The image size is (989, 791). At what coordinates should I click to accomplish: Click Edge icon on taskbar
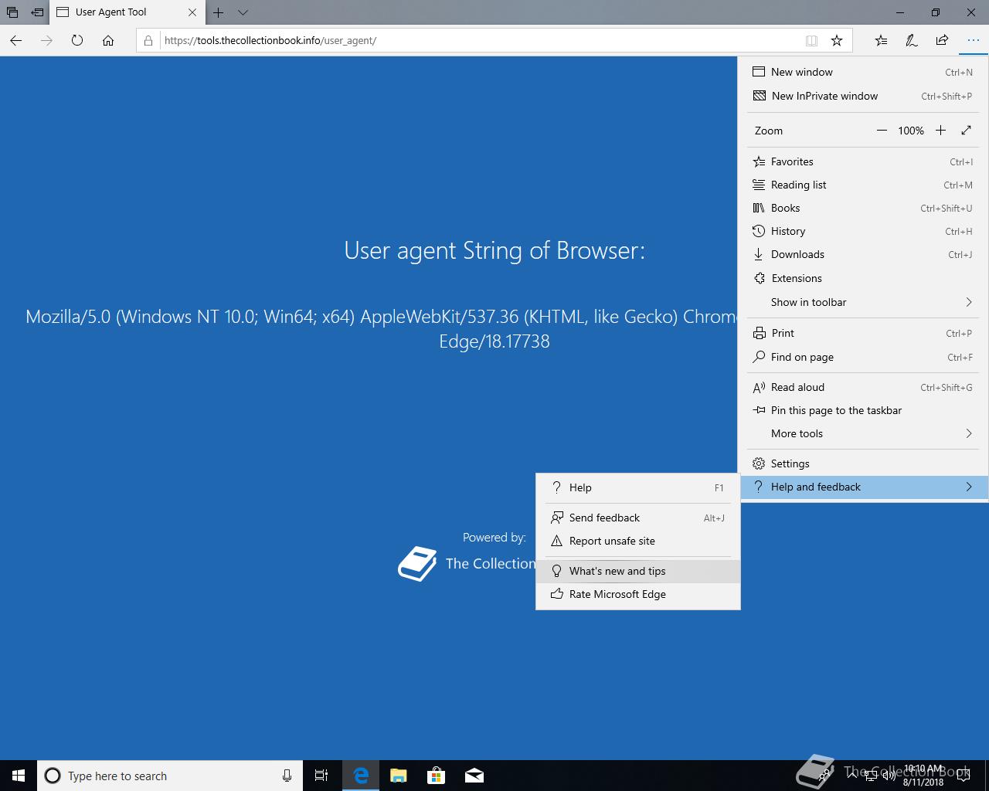[x=360, y=776]
